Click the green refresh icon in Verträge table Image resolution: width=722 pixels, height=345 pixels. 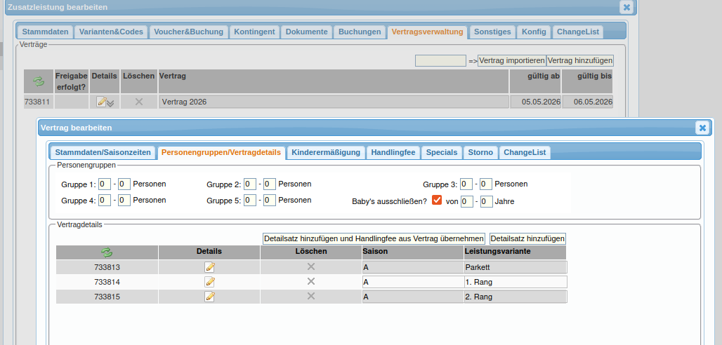pos(39,81)
